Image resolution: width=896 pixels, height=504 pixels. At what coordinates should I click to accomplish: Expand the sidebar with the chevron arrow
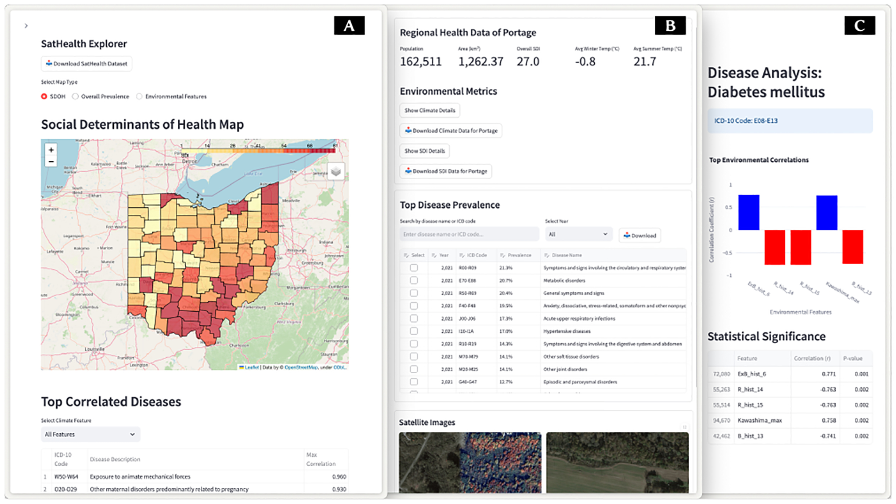26,26
